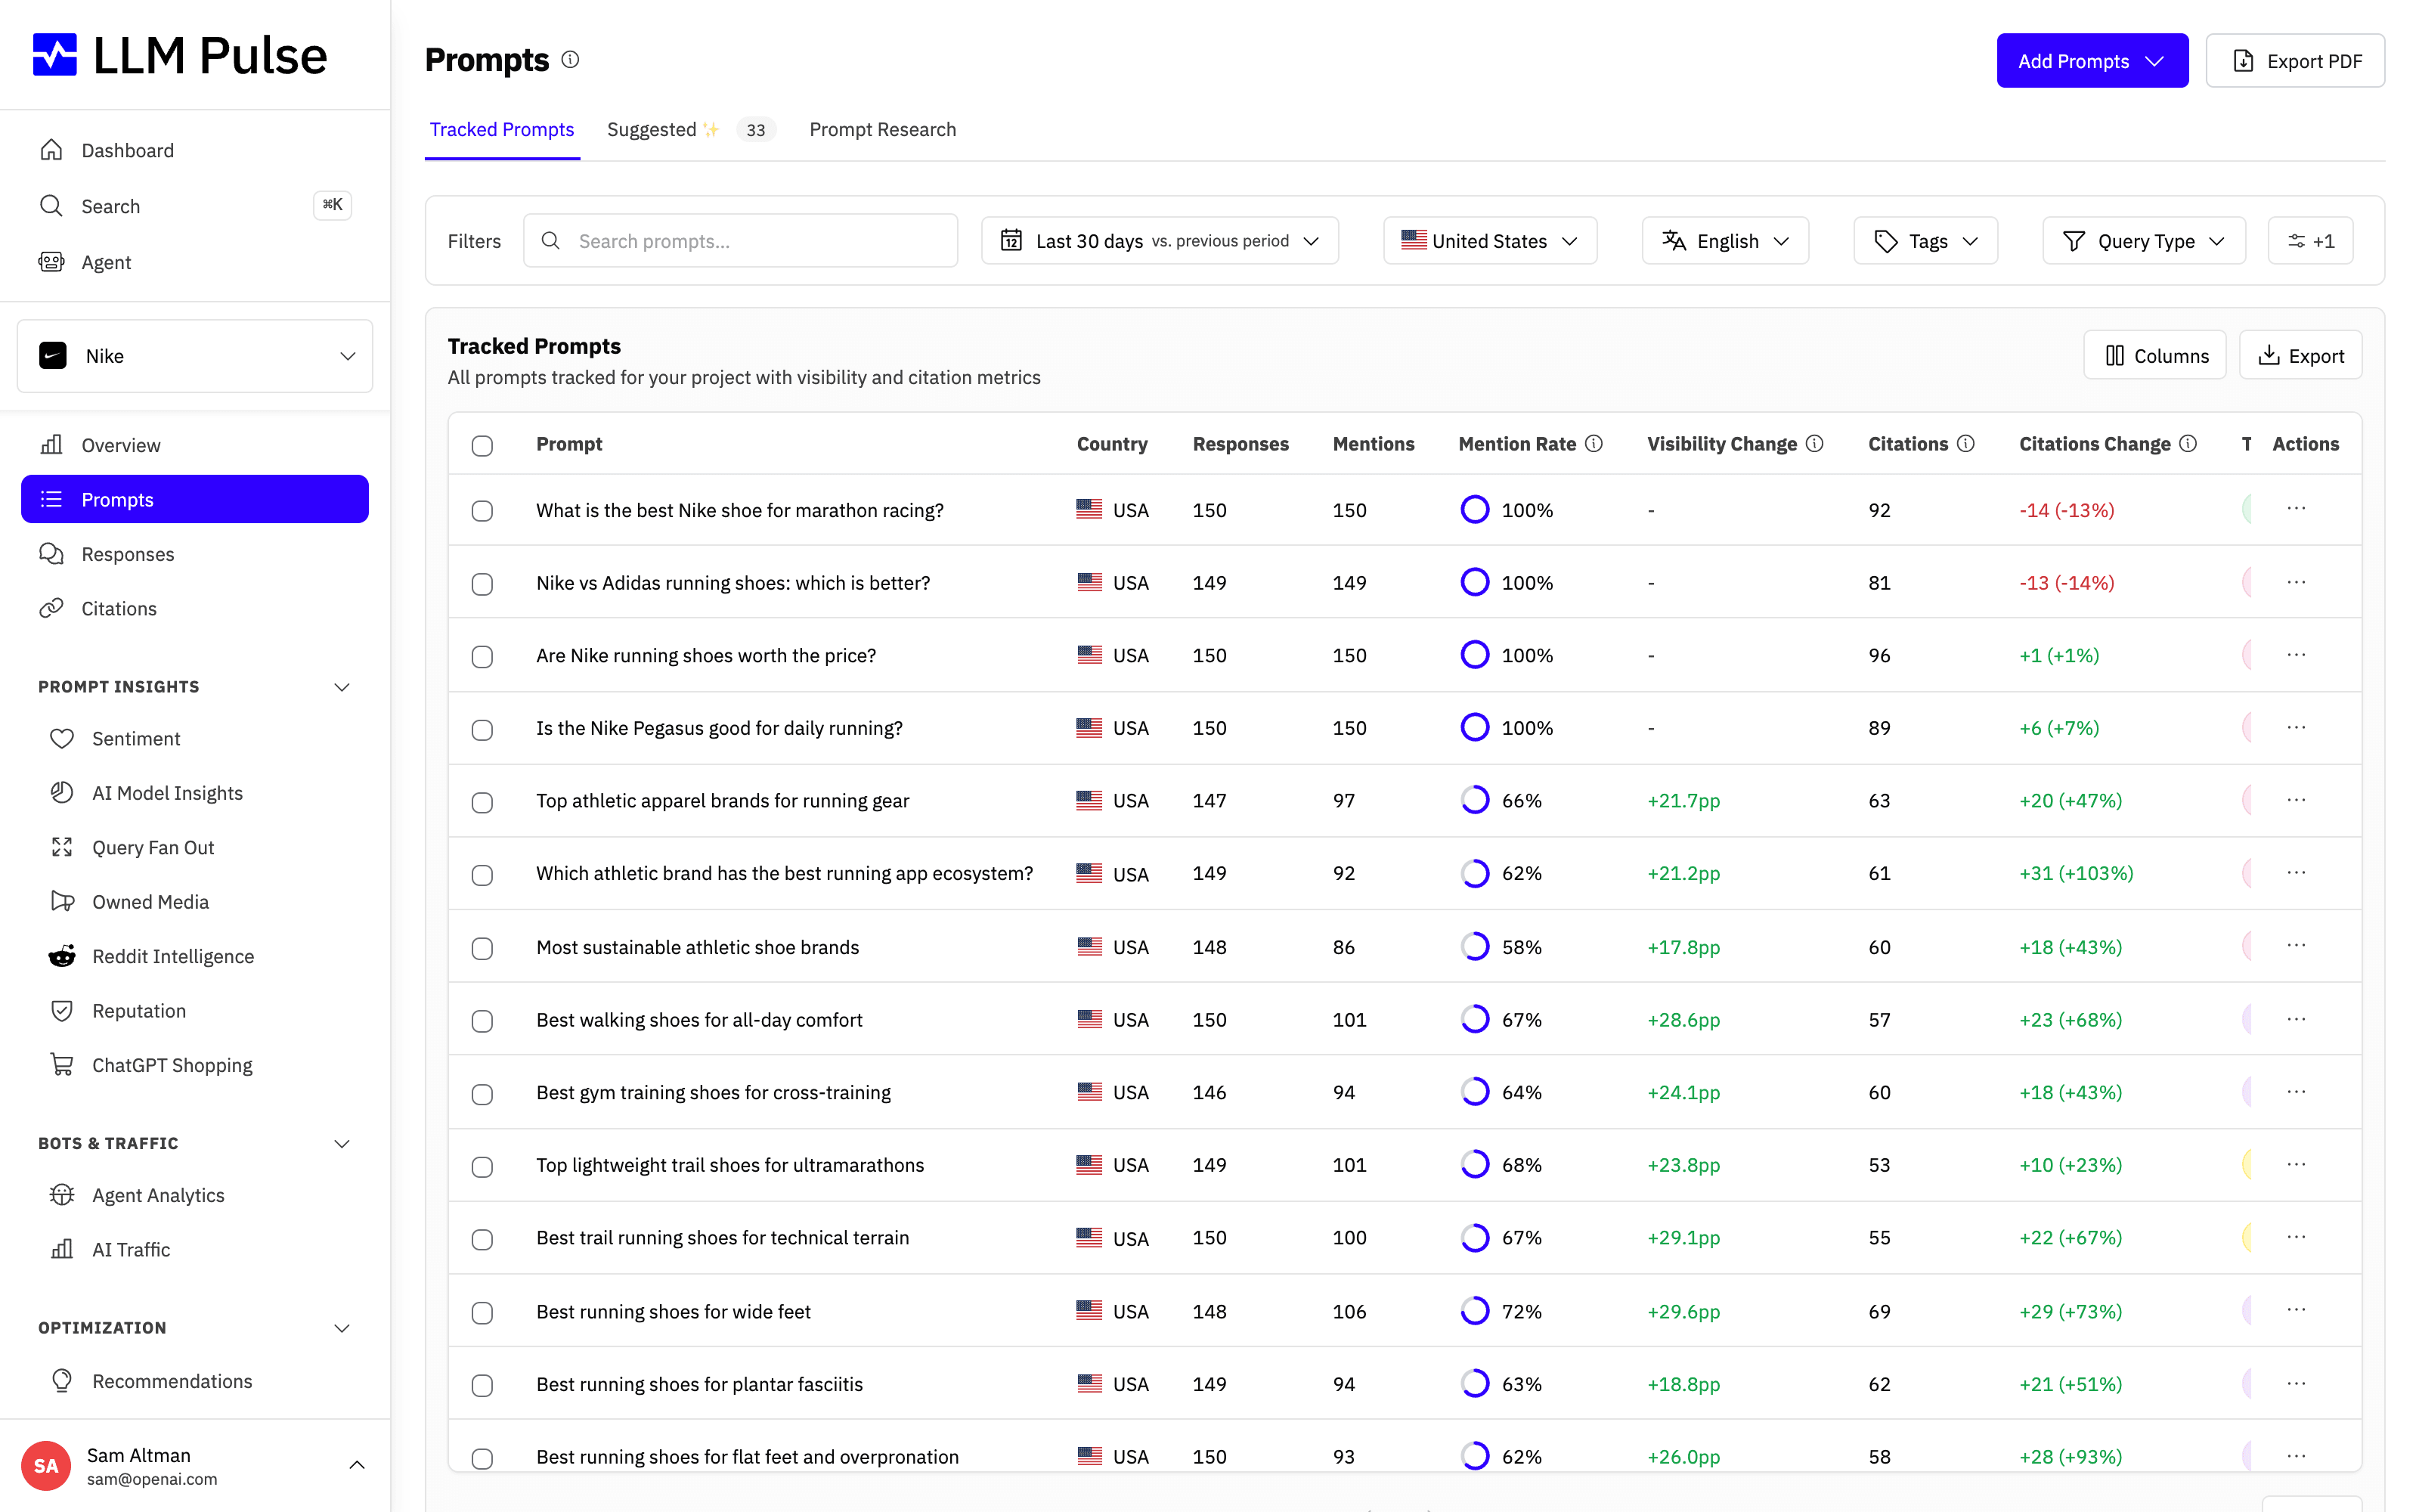This screenshot has height=1512, width=2419.
Task: Focus the Search prompts input field
Action: click(741, 241)
